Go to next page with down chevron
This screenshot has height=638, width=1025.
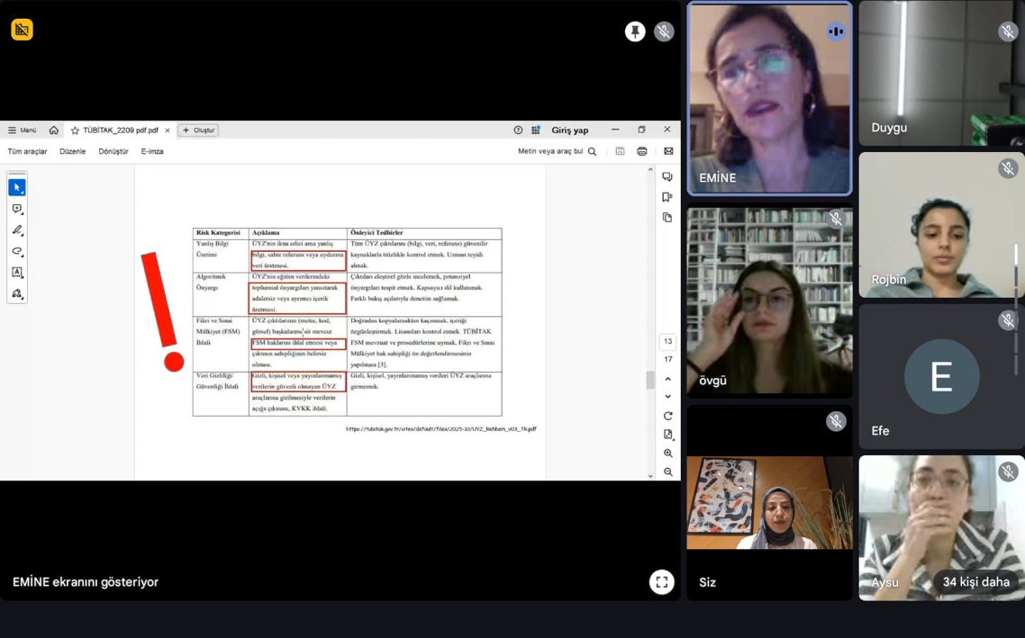(667, 397)
